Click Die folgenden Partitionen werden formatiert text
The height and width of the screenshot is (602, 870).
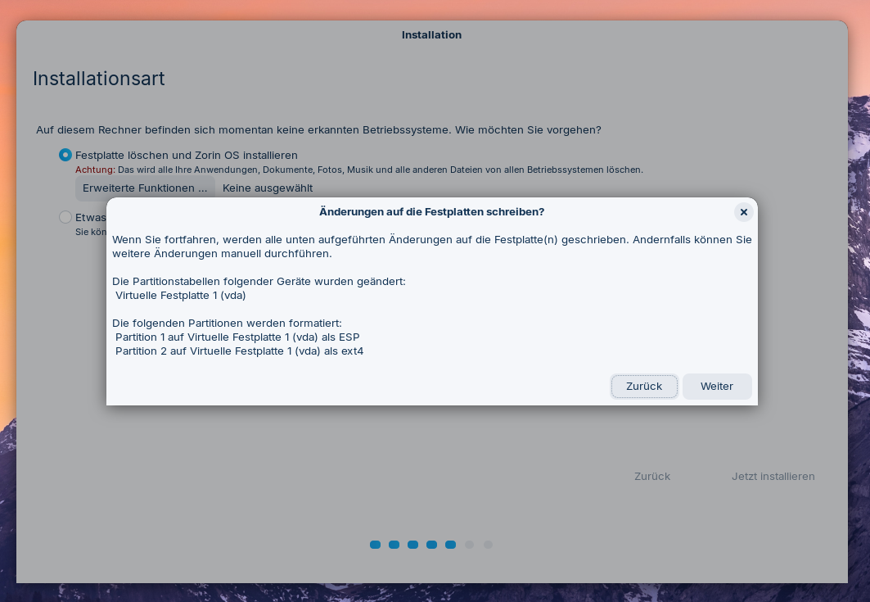click(x=227, y=324)
